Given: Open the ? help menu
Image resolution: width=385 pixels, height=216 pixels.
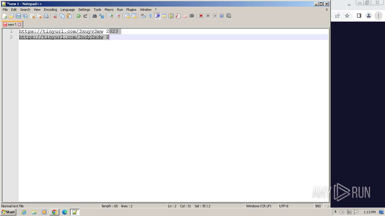Looking at the screenshot, I should 156,10.
